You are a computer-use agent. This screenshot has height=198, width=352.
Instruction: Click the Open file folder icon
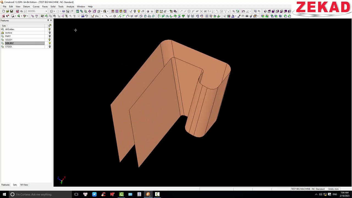click(7, 11)
